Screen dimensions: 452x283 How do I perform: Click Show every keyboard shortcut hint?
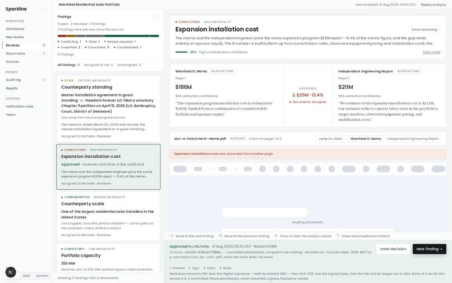363,236
